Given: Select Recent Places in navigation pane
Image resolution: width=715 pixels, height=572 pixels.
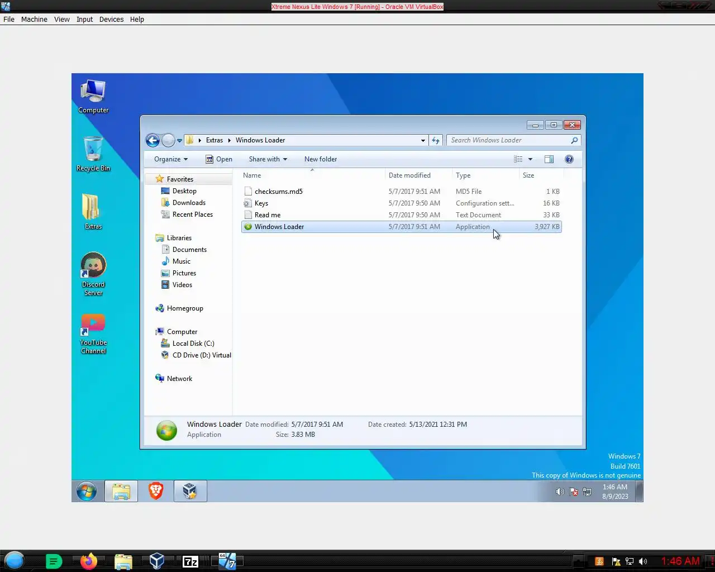Looking at the screenshot, I should (193, 214).
